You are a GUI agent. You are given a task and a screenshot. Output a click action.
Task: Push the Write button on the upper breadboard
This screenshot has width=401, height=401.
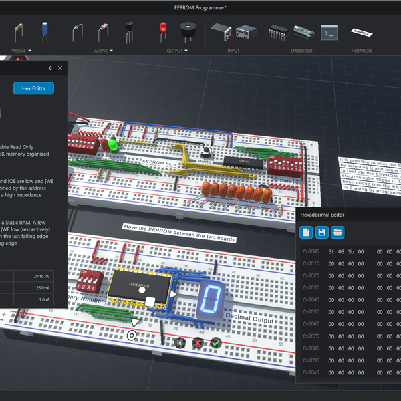click(x=206, y=152)
